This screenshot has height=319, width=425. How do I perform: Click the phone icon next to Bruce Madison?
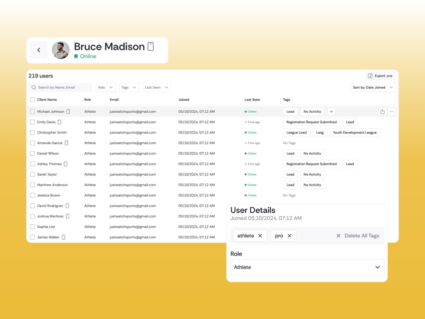150,47
